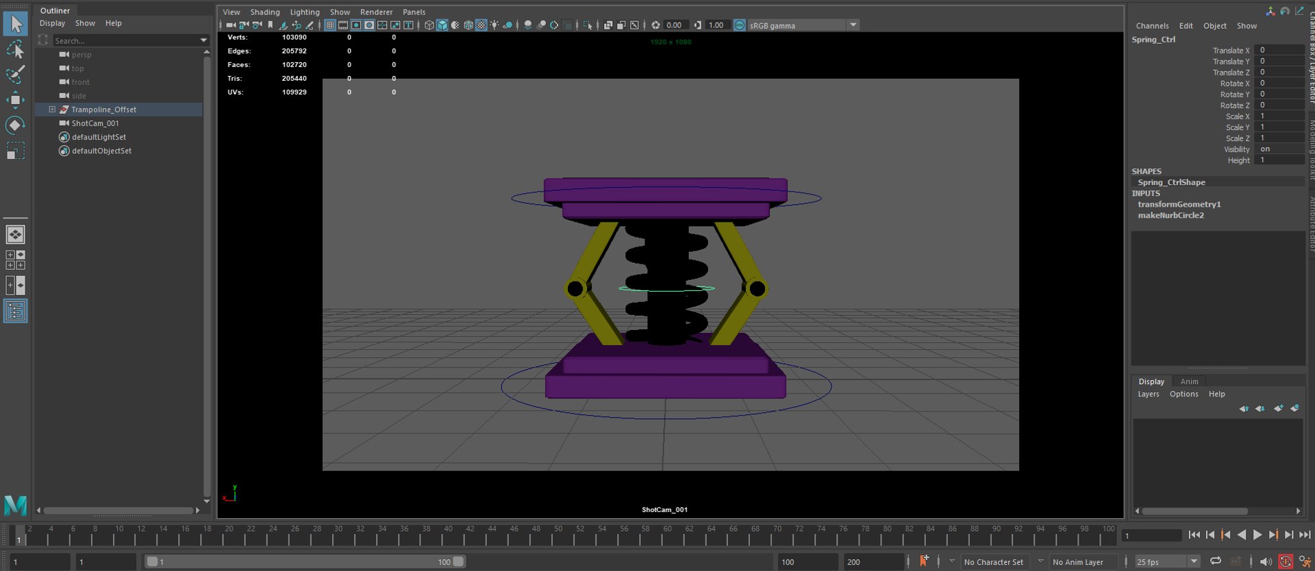Pick the Paint Selection tool
Image resolution: width=1315 pixels, height=571 pixels.
click(x=15, y=74)
